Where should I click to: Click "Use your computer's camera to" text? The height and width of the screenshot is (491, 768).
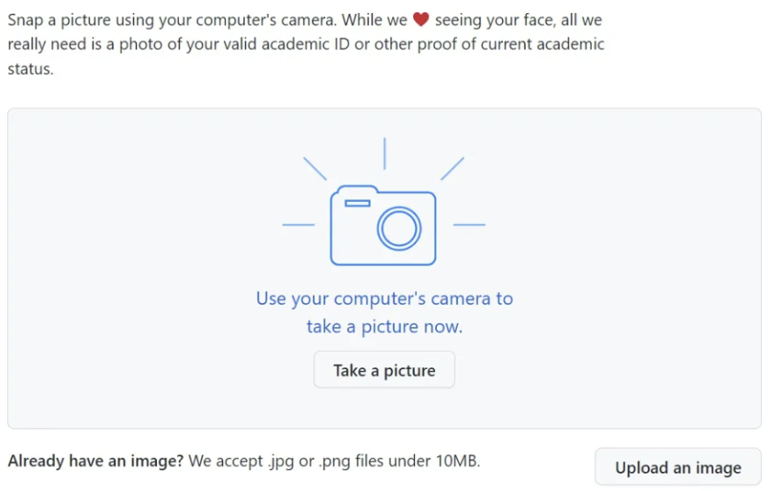pos(384,299)
